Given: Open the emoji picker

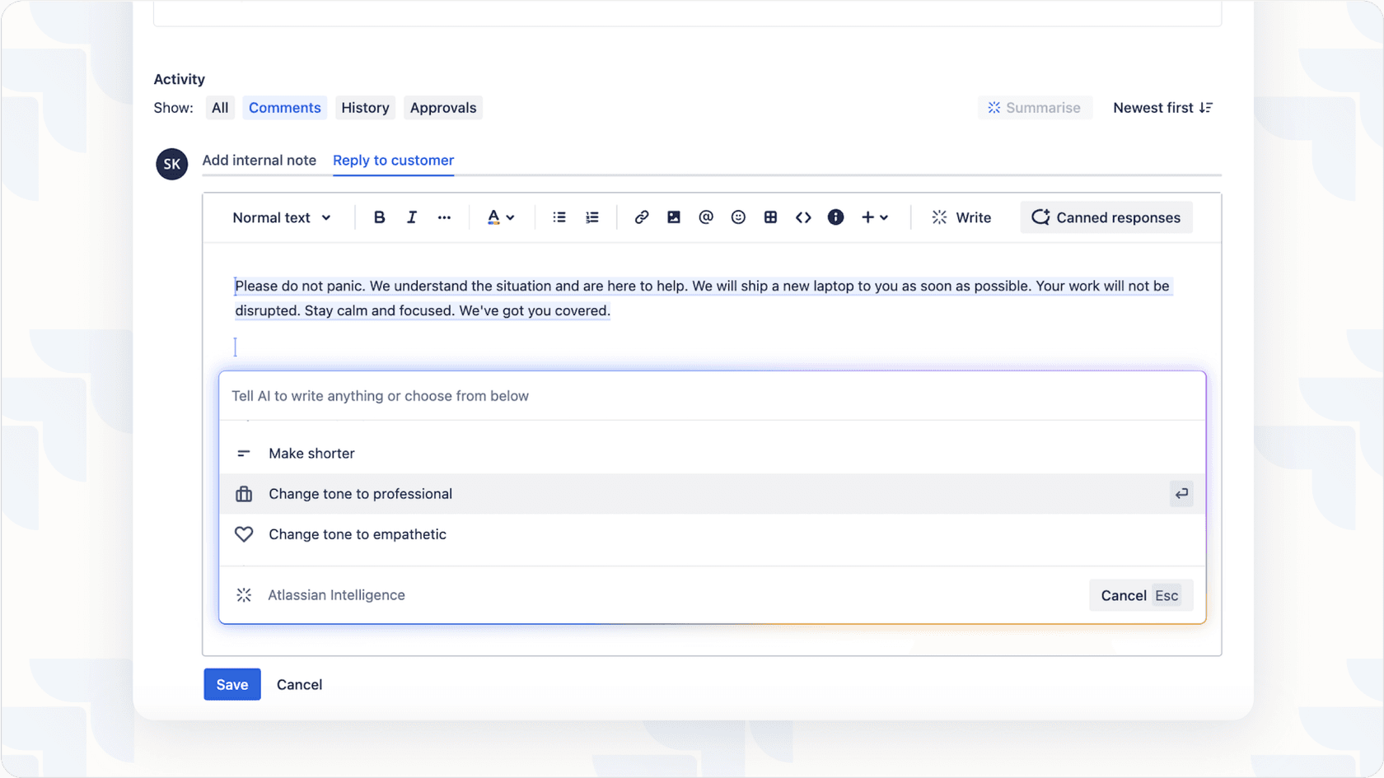Looking at the screenshot, I should 737,217.
